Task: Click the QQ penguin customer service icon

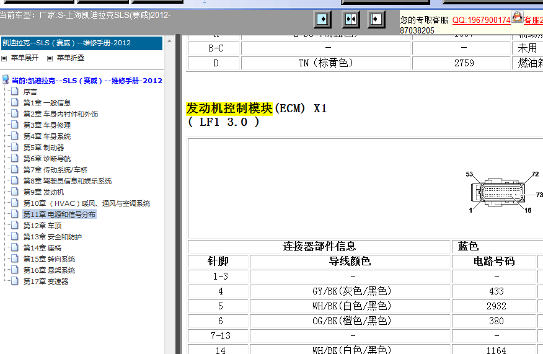Action: (x=517, y=17)
